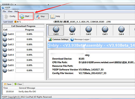Open the Config settings
Image resolution: width=135 pixels, height=99 pixels.
coord(10,16)
